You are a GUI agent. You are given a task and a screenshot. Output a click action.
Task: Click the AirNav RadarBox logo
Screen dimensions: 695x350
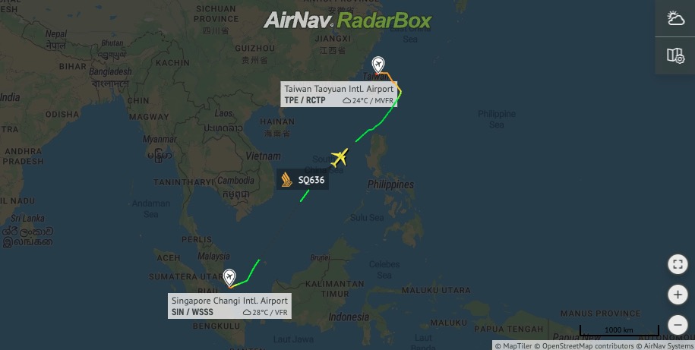coord(348,20)
